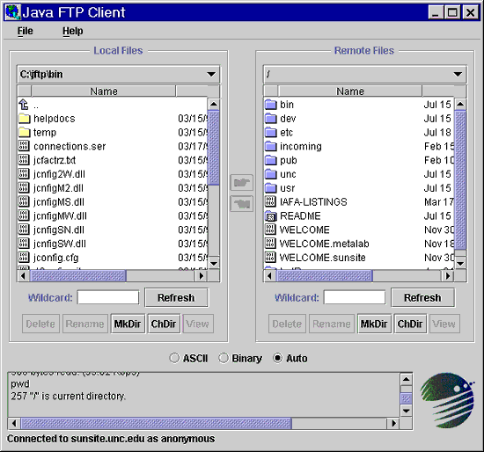
Task: Click the jcnfigSN.dll file icon
Action: (x=24, y=230)
